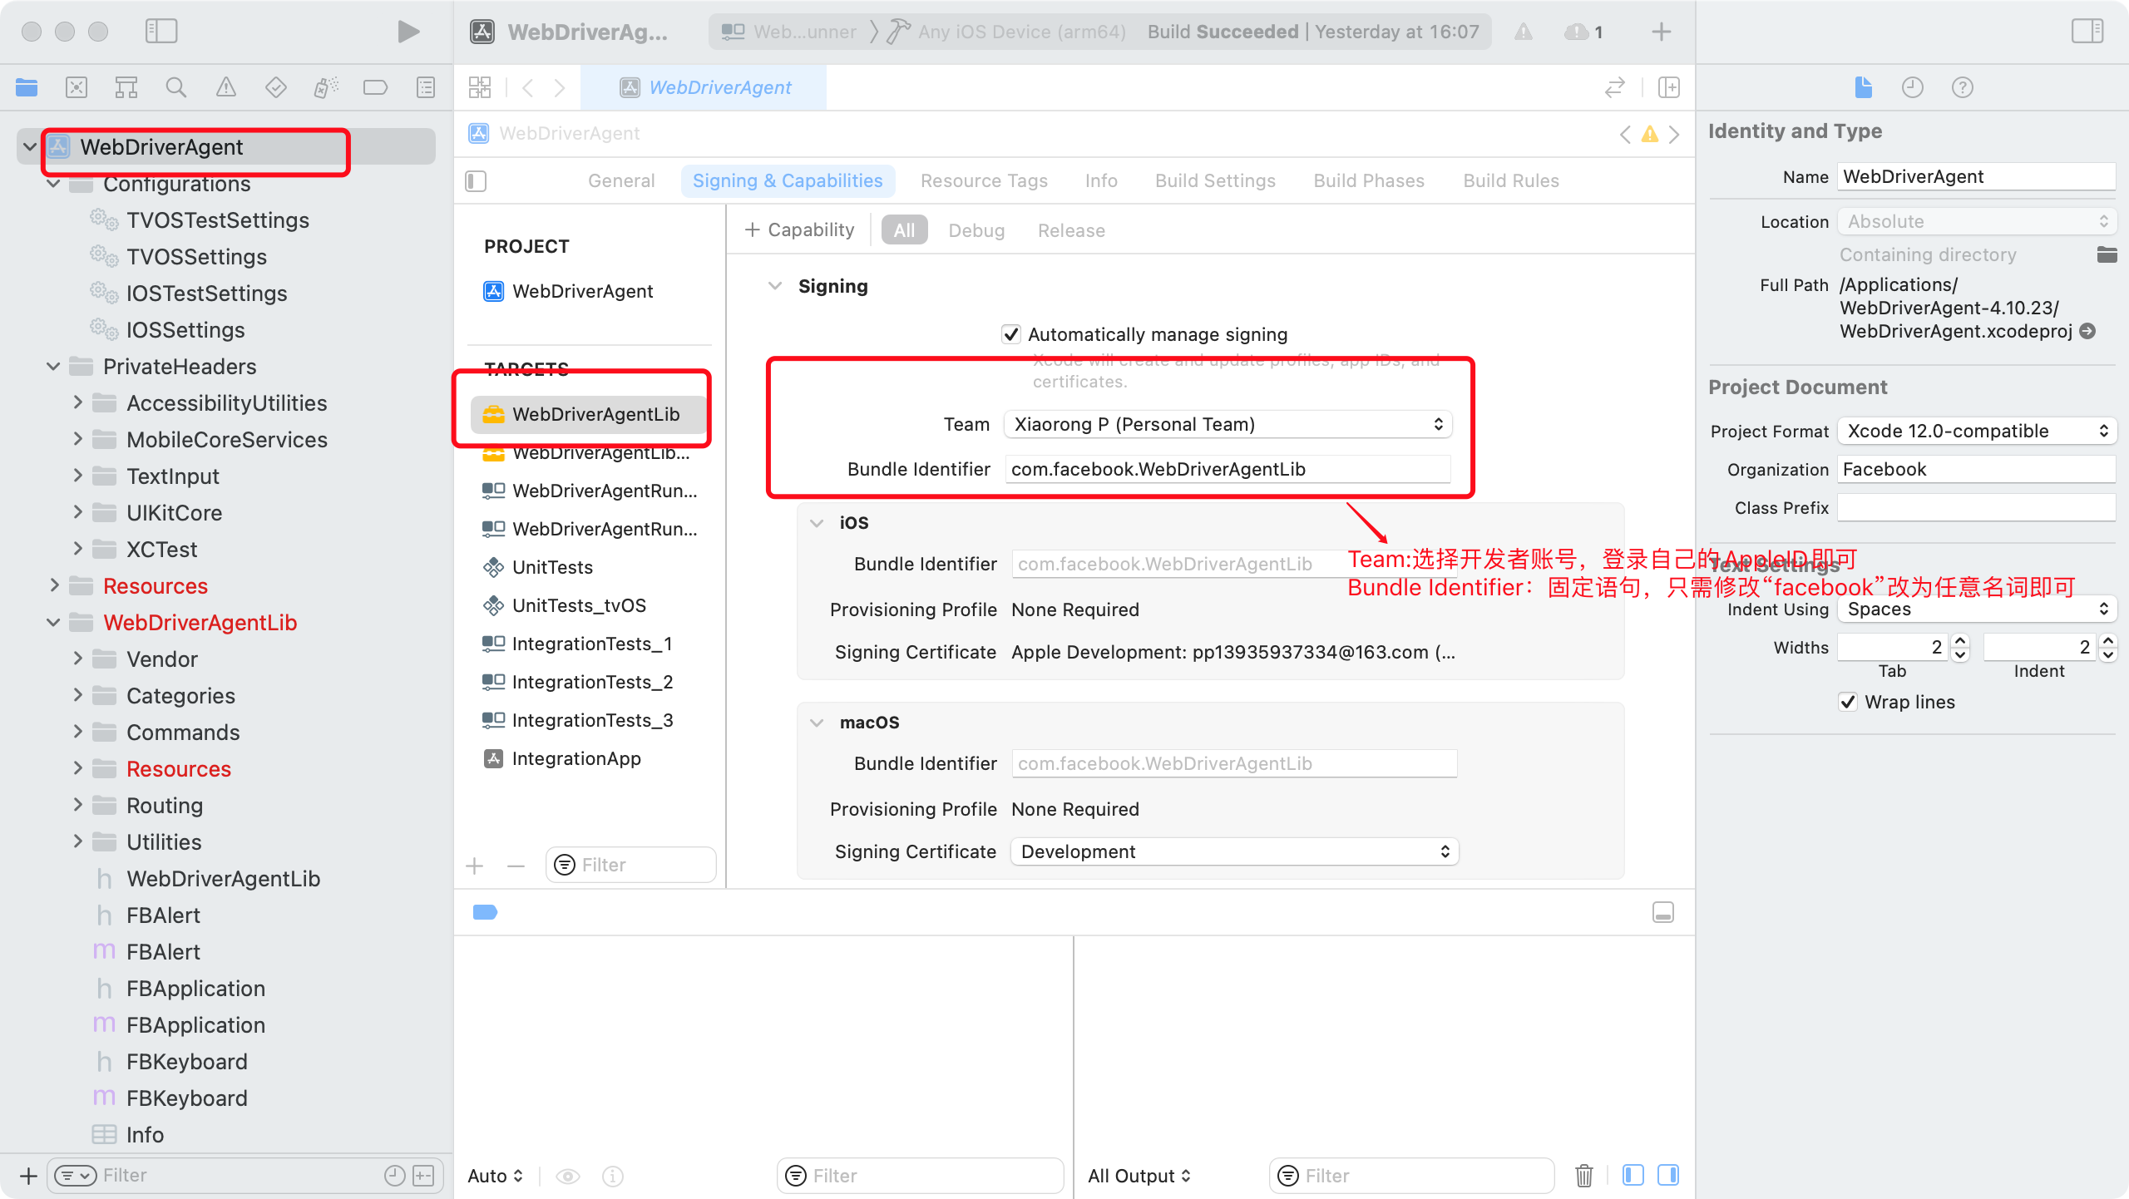
Task: Switch to the Build Phases tab
Action: click(x=1369, y=180)
